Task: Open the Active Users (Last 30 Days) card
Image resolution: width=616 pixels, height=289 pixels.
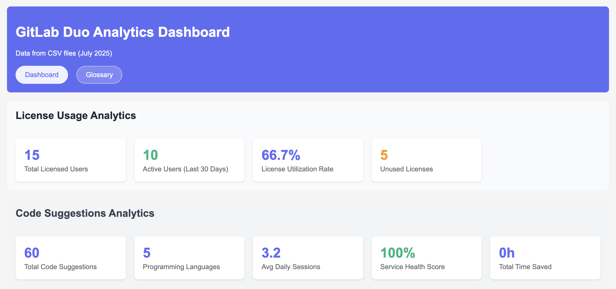Action: [189, 160]
